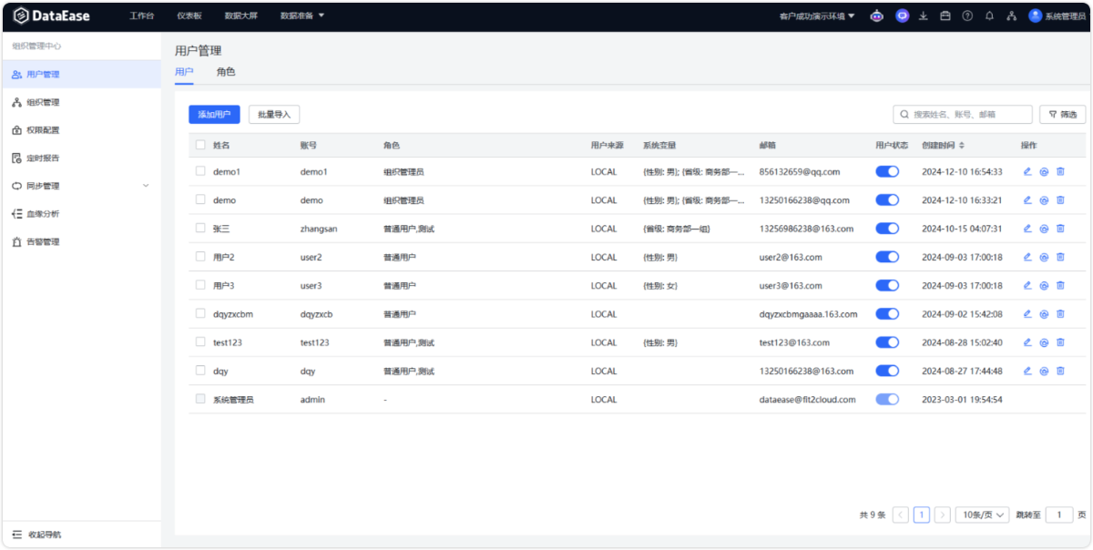1093x550 pixels.
Task: Open the notification bell icon
Action: (989, 15)
